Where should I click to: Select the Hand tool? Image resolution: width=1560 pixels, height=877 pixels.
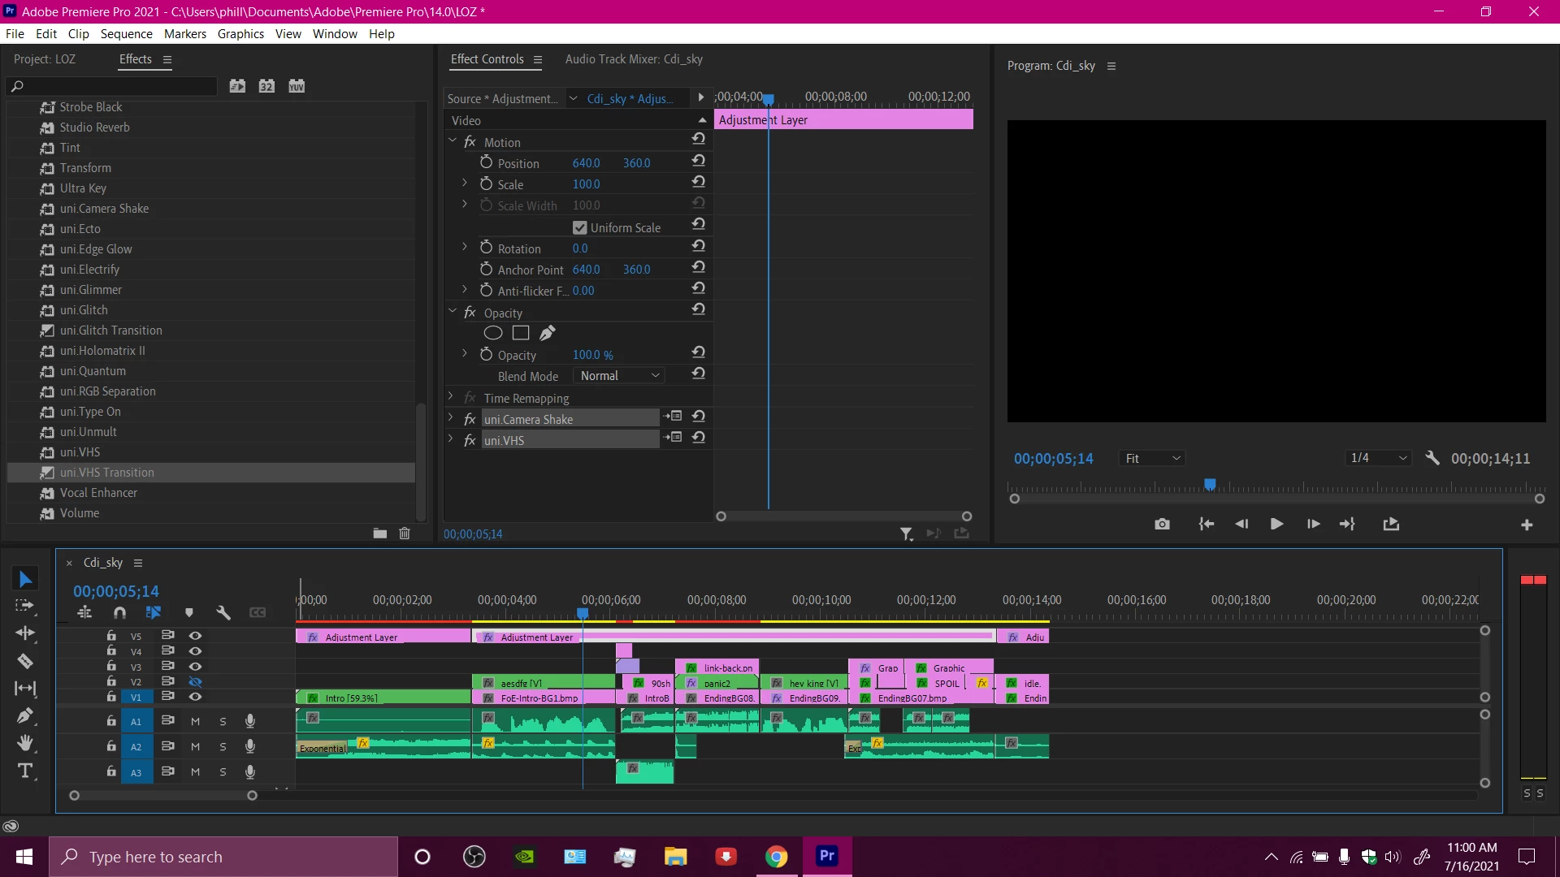click(25, 743)
